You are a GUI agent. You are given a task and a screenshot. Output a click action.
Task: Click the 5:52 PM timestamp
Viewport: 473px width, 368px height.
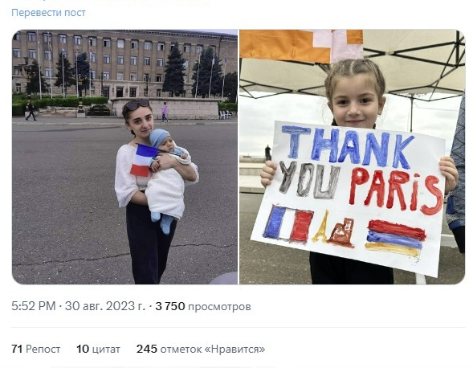(x=34, y=306)
